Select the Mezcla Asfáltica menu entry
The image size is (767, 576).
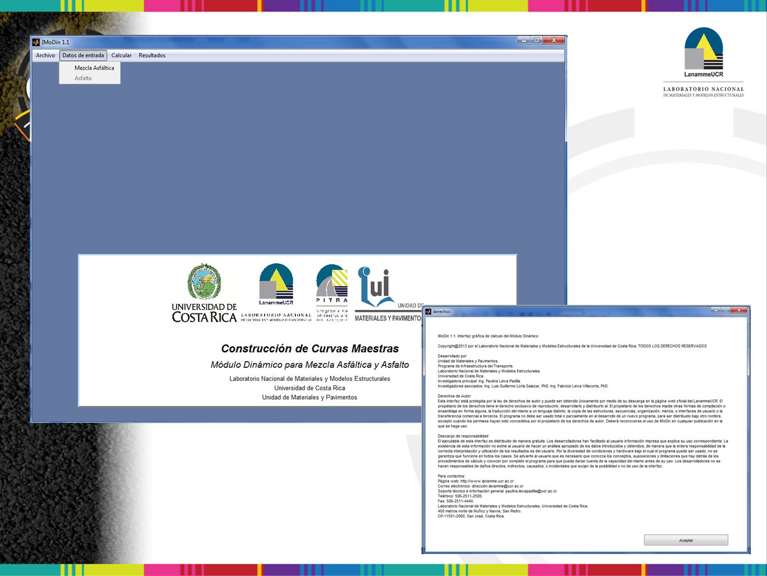[90, 67]
